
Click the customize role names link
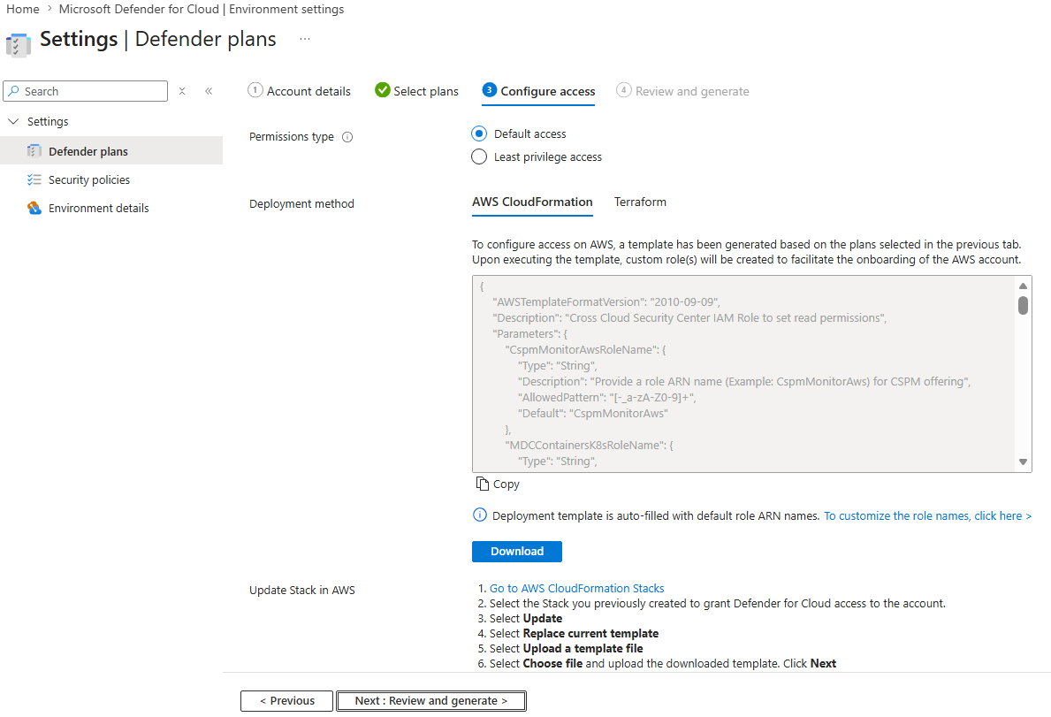927,516
